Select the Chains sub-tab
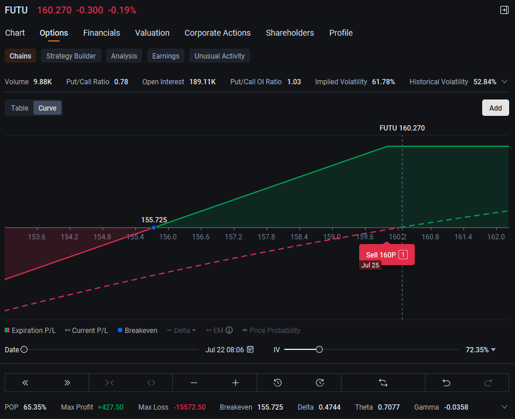 point(21,56)
